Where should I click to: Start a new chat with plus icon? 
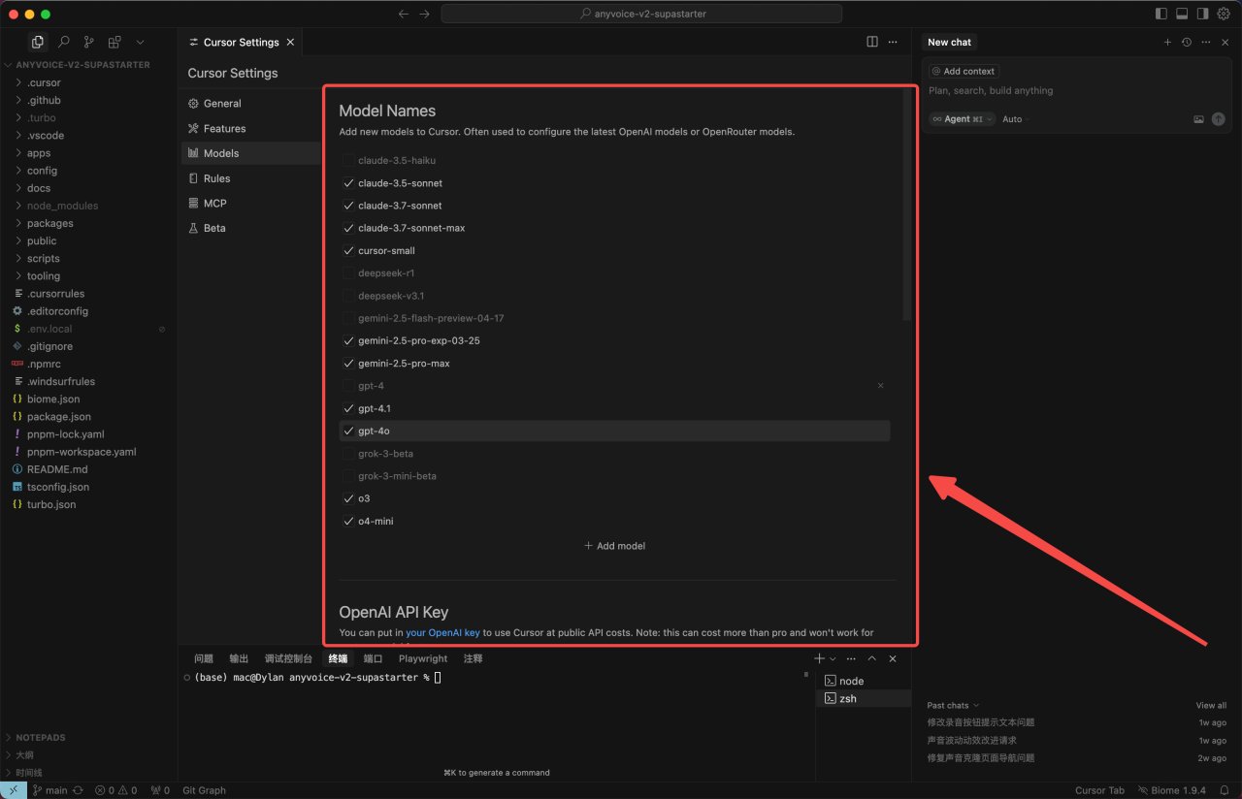point(1167,42)
